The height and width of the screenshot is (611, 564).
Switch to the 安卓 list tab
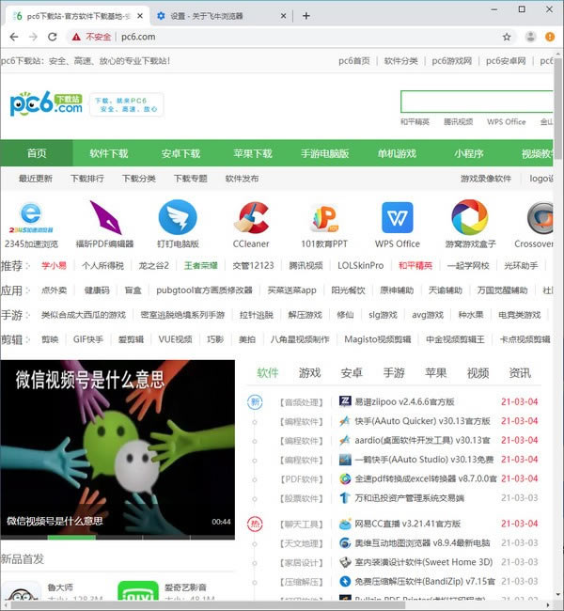tap(352, 373)
